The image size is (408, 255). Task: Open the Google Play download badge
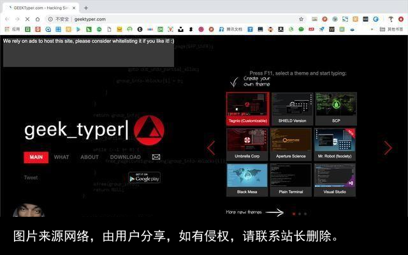(145, 178)
